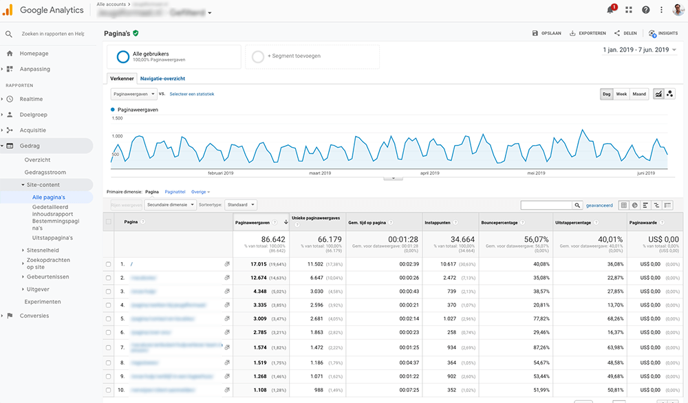Click the geavanceerd filter link
Image resolution: width=688 pixels, height=403 pixels.
click(599, 205)
